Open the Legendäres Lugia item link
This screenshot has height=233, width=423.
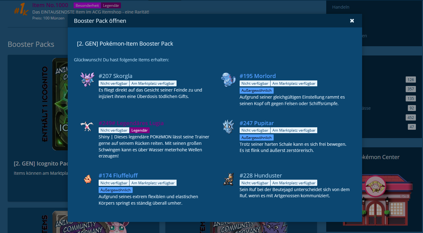[x=131, y=123]
